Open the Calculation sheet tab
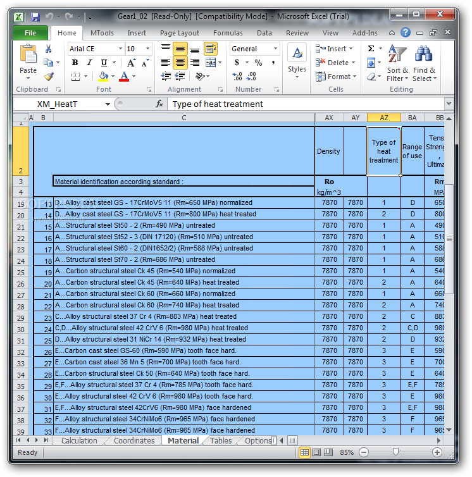This screenshot has height=477, width=472. 79,440
